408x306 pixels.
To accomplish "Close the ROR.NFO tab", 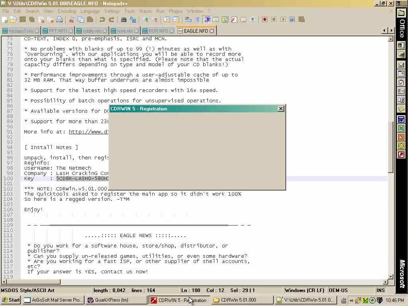I will pos(172,31).
